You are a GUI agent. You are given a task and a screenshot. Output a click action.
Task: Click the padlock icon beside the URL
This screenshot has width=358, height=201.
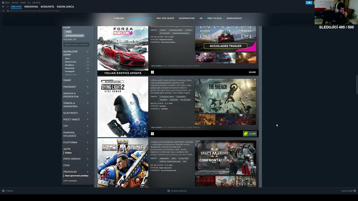pyautogui.click(x=8, y=11)
